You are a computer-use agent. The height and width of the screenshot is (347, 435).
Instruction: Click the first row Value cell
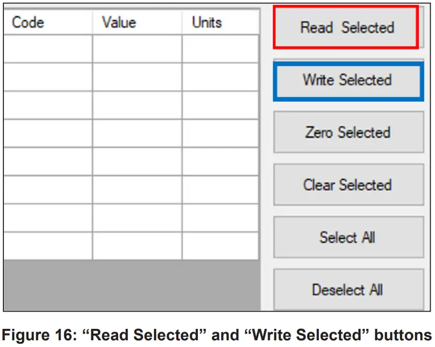[137, 49]
